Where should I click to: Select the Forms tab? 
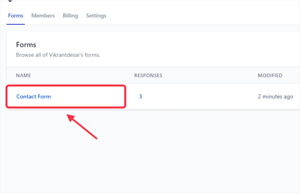tap(16, 16)
